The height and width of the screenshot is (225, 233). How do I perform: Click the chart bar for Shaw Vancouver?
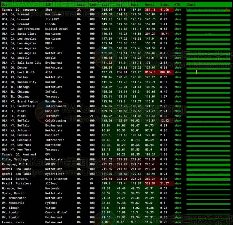[x=208, y=10]
